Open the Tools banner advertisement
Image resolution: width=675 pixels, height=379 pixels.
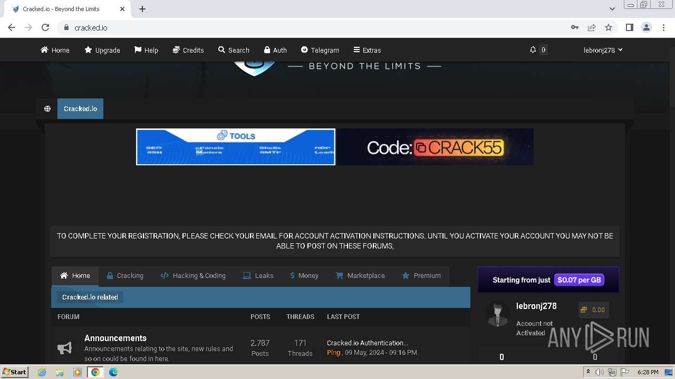236,147
